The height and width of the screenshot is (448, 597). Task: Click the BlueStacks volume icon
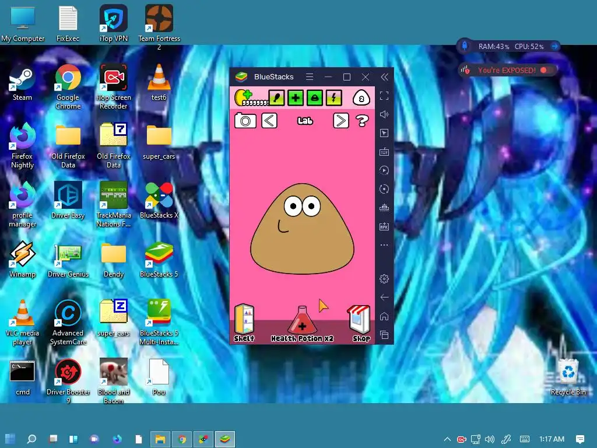click(384, 114)
